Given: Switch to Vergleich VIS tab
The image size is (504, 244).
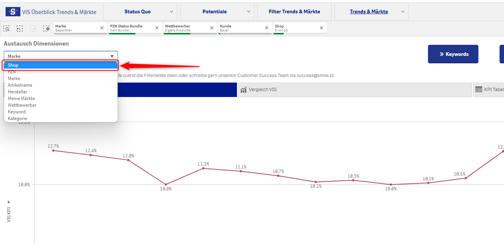Looking at the screenshot, I should coord(263,90).
